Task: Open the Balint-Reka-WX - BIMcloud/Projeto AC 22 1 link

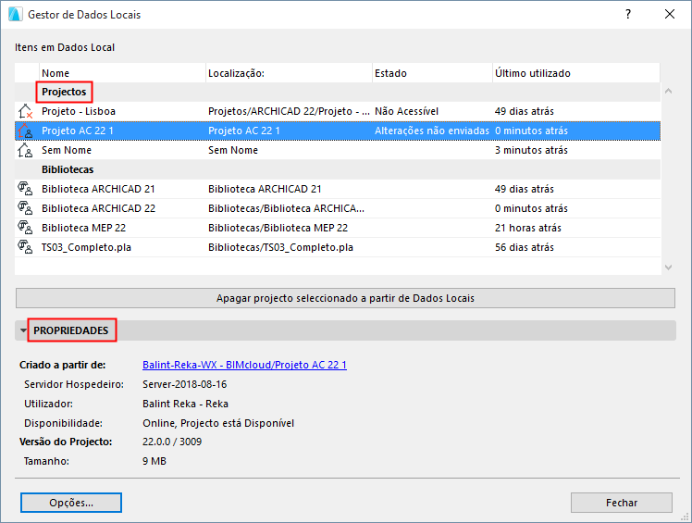Action: (244, 365)
